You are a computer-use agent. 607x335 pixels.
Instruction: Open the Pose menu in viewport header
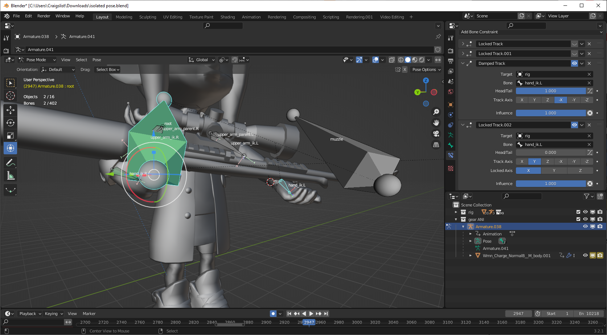tap(97, 60)
